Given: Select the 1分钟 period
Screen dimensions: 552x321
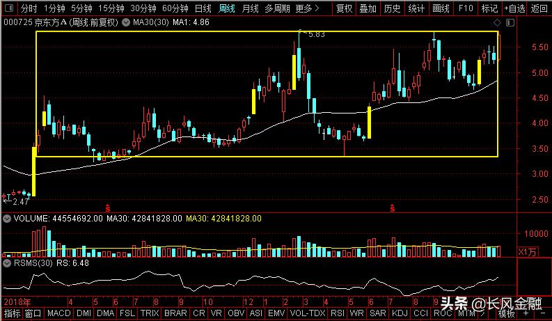Looking at the screenshot, I should pos(54,8).
